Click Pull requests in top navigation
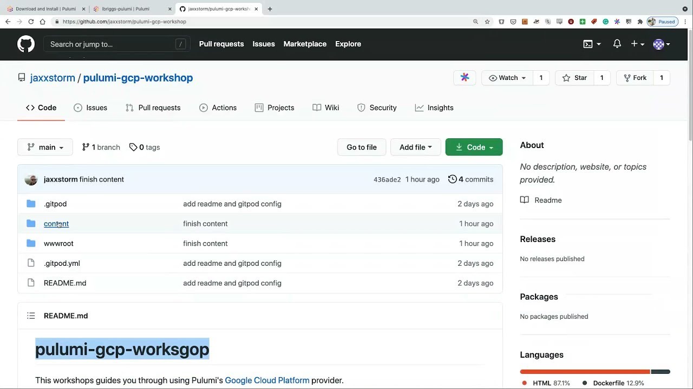The height and width of the screenshot is (389, 693). pos(221,44)
